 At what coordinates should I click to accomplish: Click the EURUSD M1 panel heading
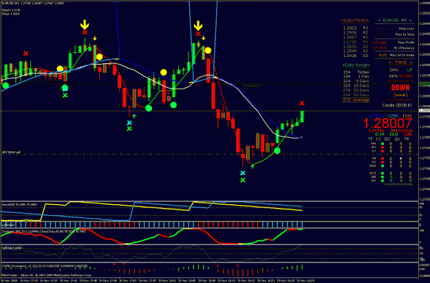395,21
